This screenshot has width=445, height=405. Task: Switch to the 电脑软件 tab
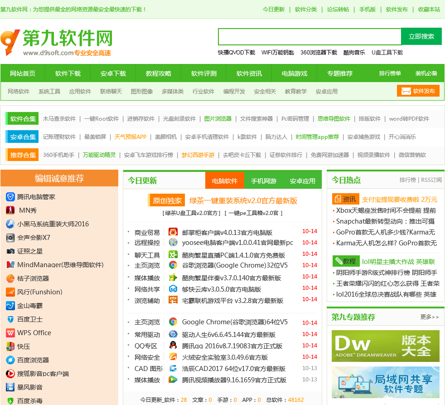coord(224,181)
